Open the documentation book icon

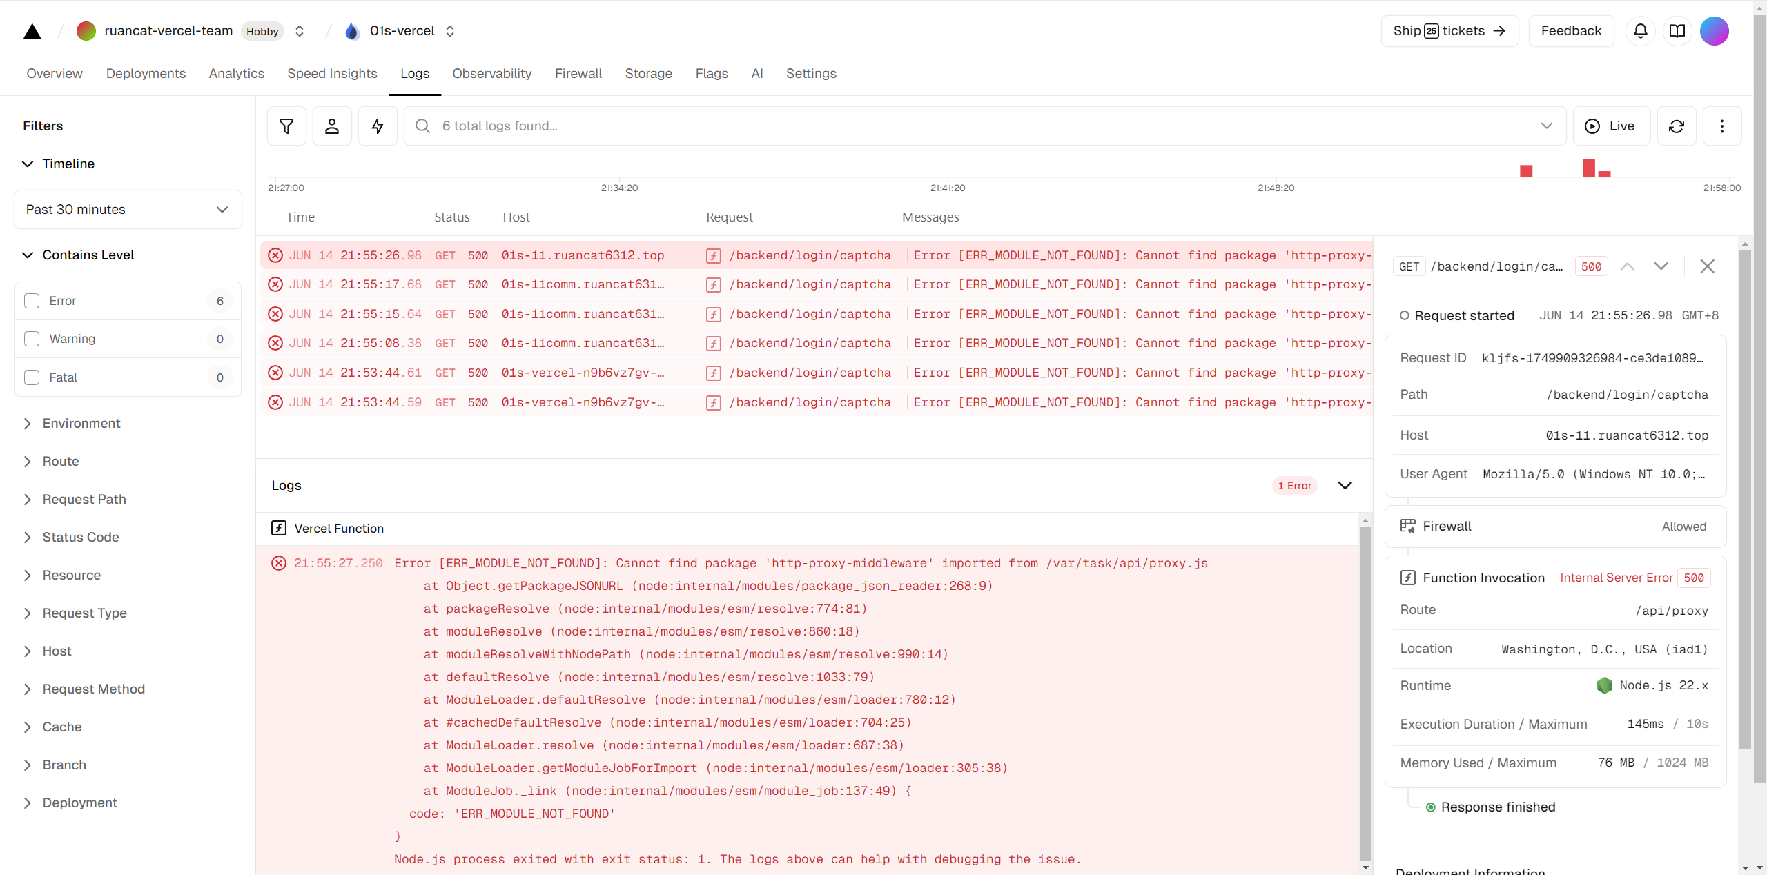[1677, 31]
